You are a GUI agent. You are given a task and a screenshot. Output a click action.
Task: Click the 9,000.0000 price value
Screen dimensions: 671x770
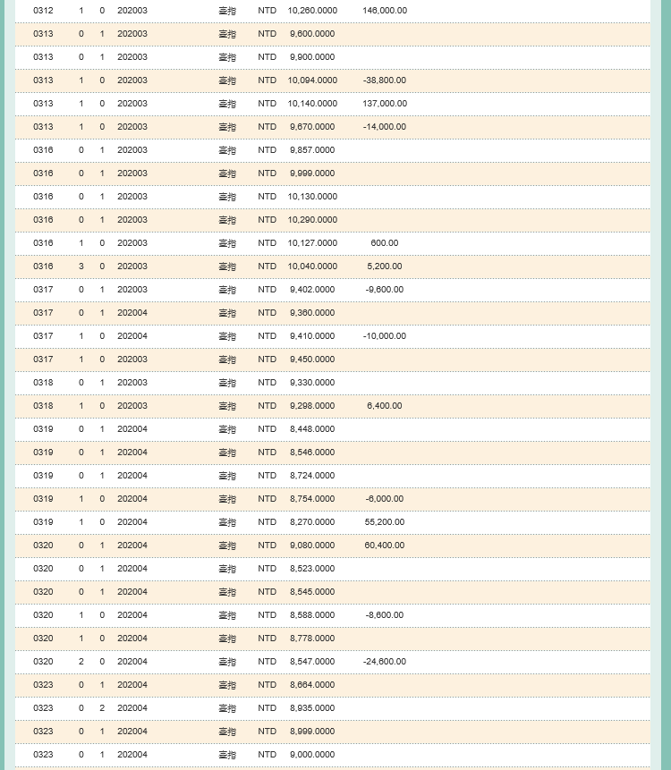coord(312,754)
